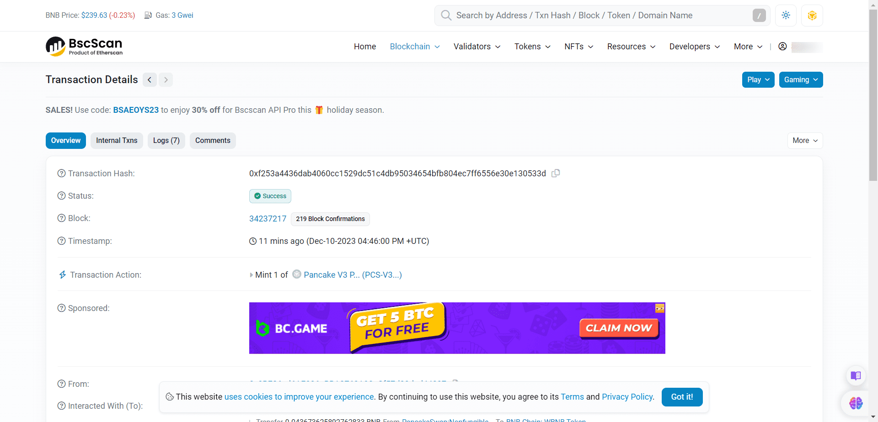The image size is (878, 422).
Task: Expand the NFTs menu
Action: [579, 47]
